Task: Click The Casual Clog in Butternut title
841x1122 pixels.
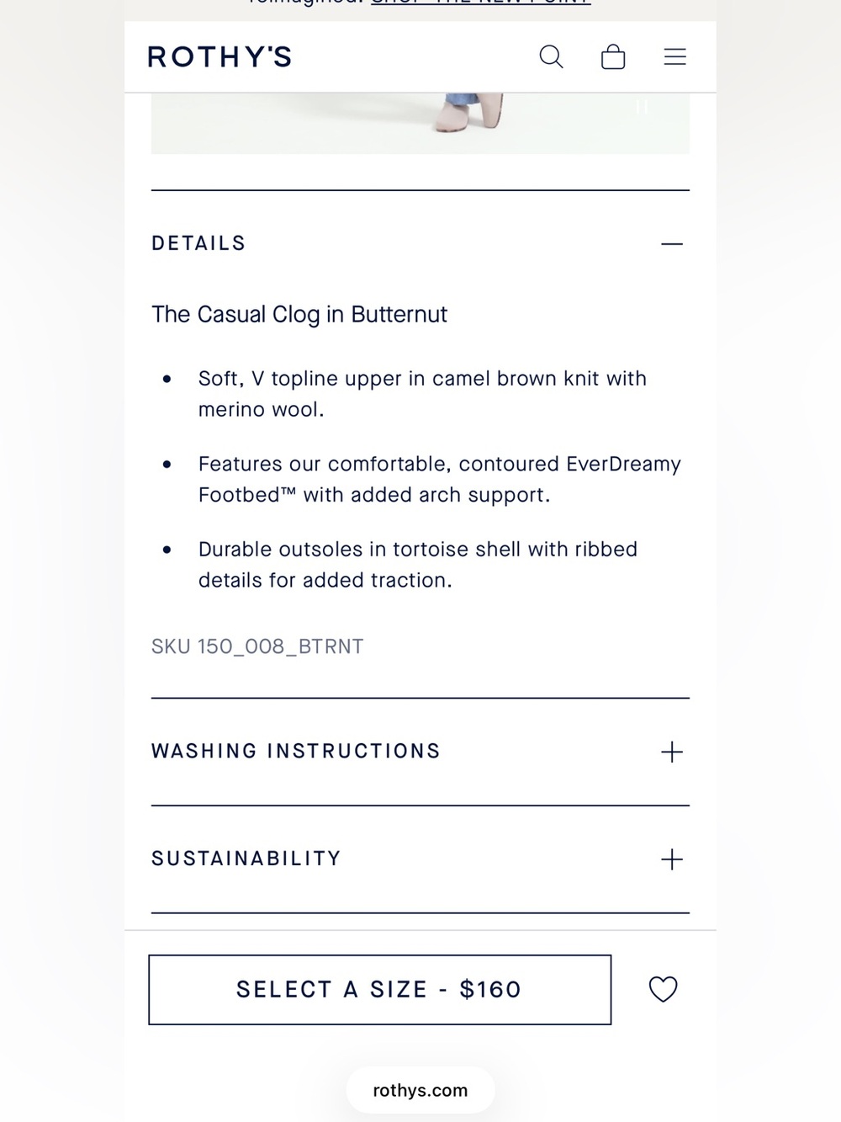Action: (x=299, y=314)
